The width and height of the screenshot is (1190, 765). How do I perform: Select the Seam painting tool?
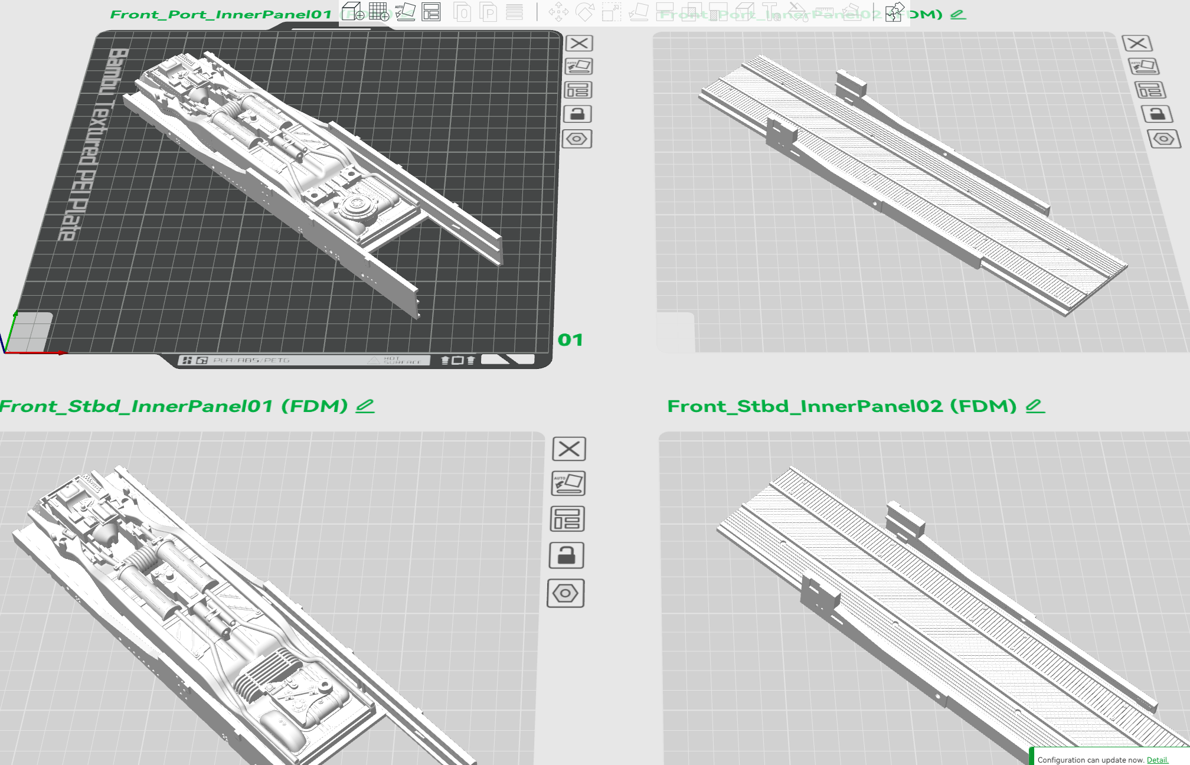744,12
